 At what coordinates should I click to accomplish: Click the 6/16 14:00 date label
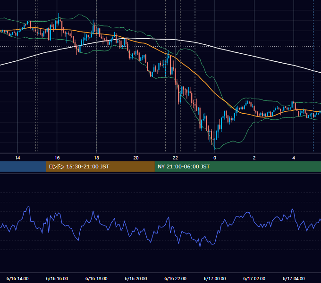(17, 278)
